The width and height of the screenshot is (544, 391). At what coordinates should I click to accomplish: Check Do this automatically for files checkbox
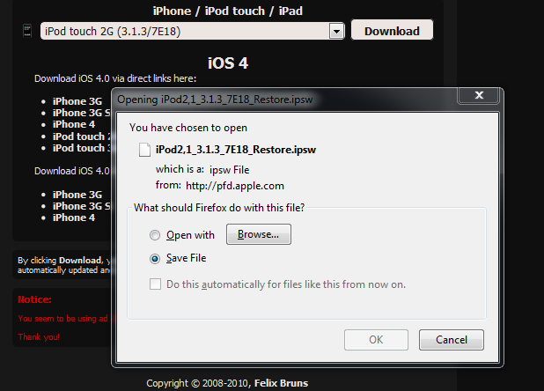point(155,284)
